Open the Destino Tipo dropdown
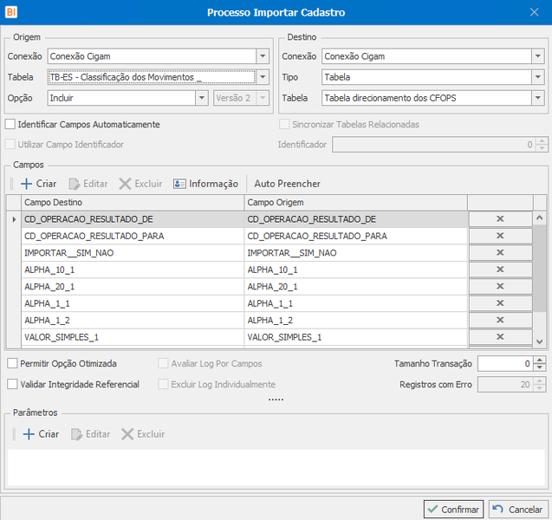552x520 pixels. pos(537,77)
